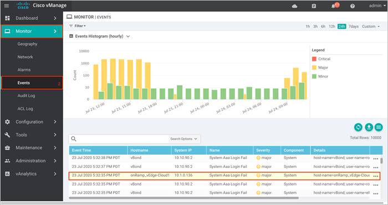This screenshot has width=388, height=205.
Task: Click the refresh events button
Action: coord(358,127)
